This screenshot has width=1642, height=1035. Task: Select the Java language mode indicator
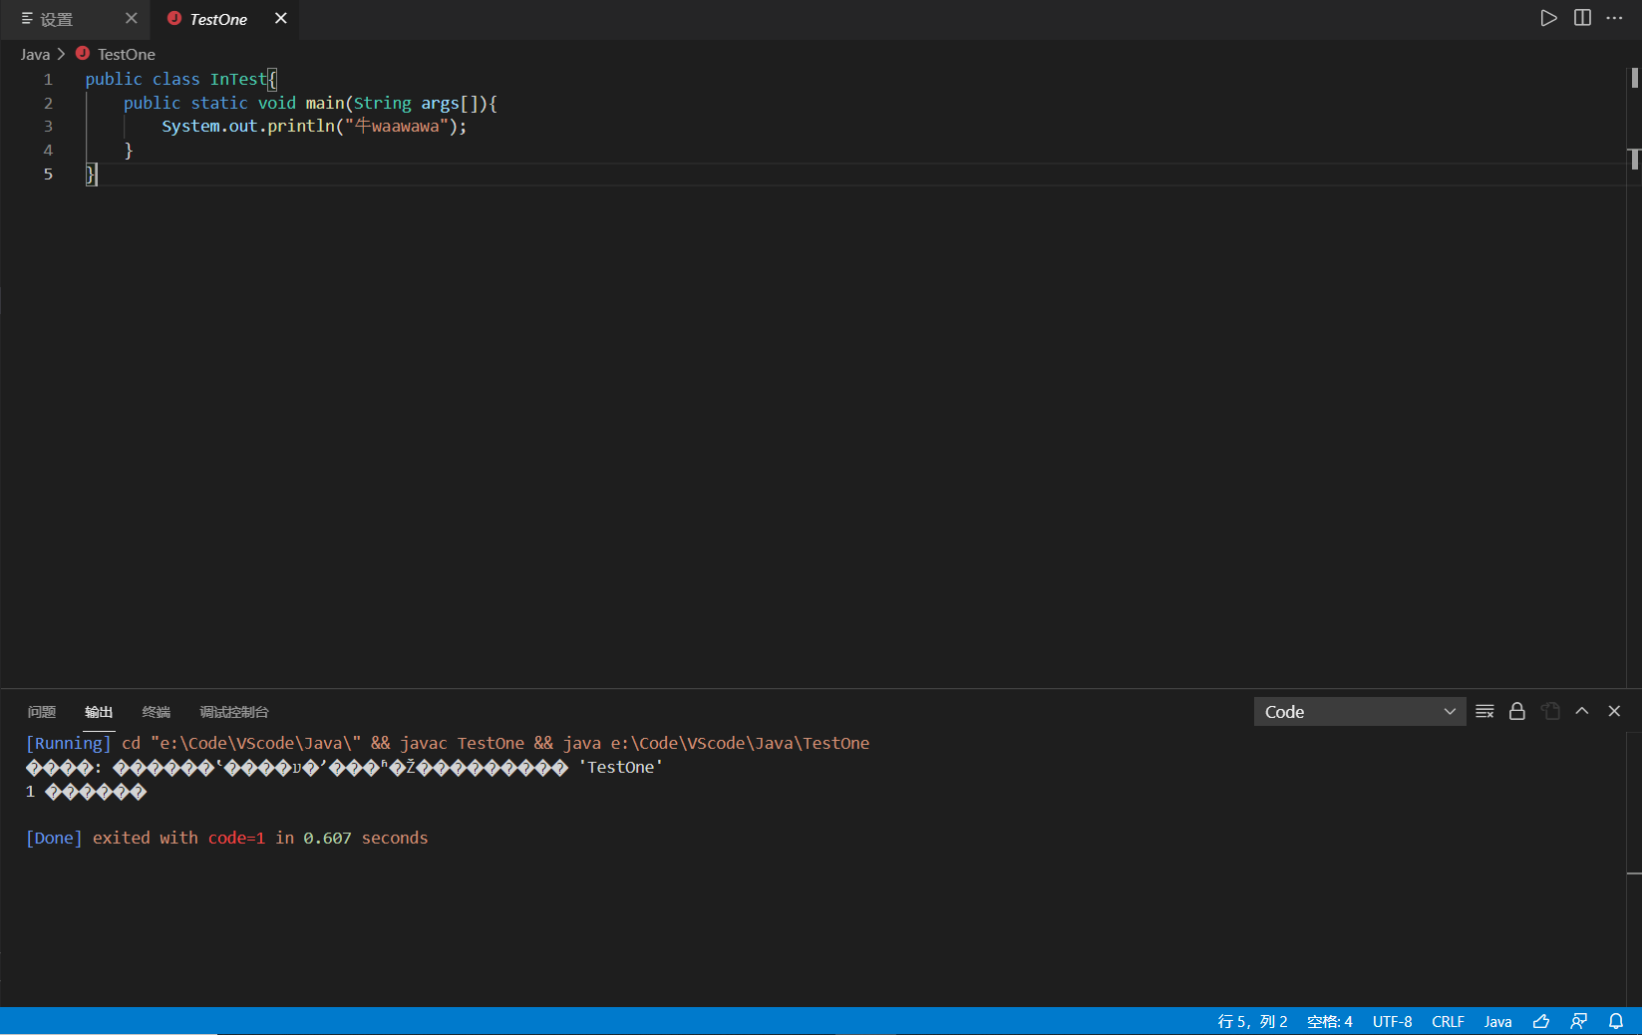[x=1497, y=1021]
